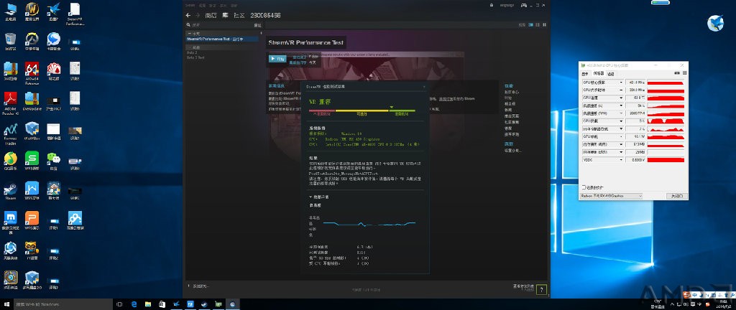The image size is (736, 310).
Task: Switch Steam library to detail view icon
Action: 531,25
